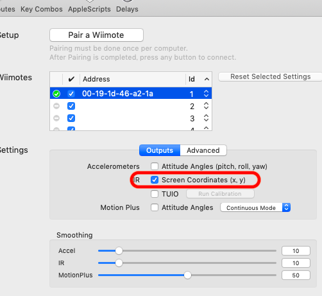Click the Id stepper for Wiimote 2
Viewport: 322px width, 296px height.
[x=206, y=106]
